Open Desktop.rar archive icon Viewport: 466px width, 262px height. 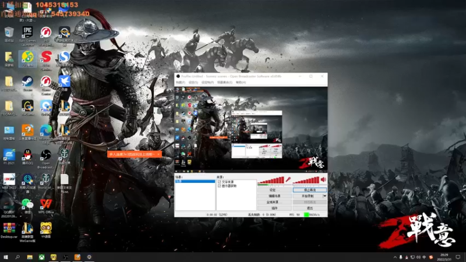click(9, 230)
